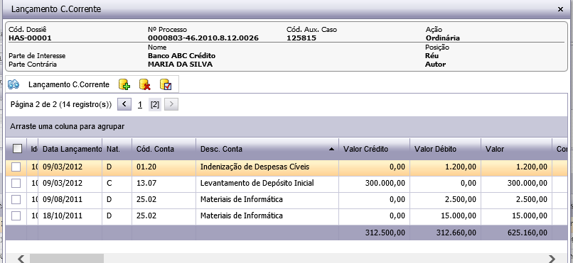
Task: Check the Levantamento de Depósito Inicial row
Action: [x=16, y=183]
